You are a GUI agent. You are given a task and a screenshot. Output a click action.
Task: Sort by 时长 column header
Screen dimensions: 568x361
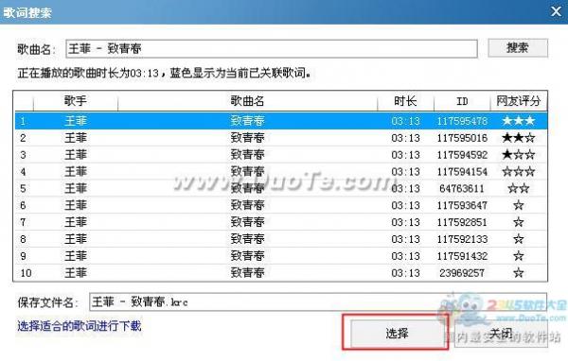click(x=405, y=101)
